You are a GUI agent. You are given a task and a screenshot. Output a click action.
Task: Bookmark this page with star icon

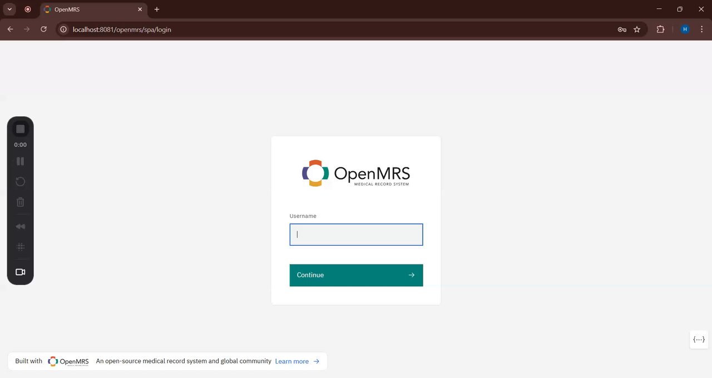(637, 29)
